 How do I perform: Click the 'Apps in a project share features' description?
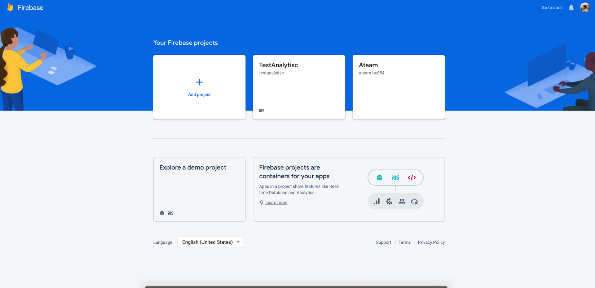coord(299,189)
